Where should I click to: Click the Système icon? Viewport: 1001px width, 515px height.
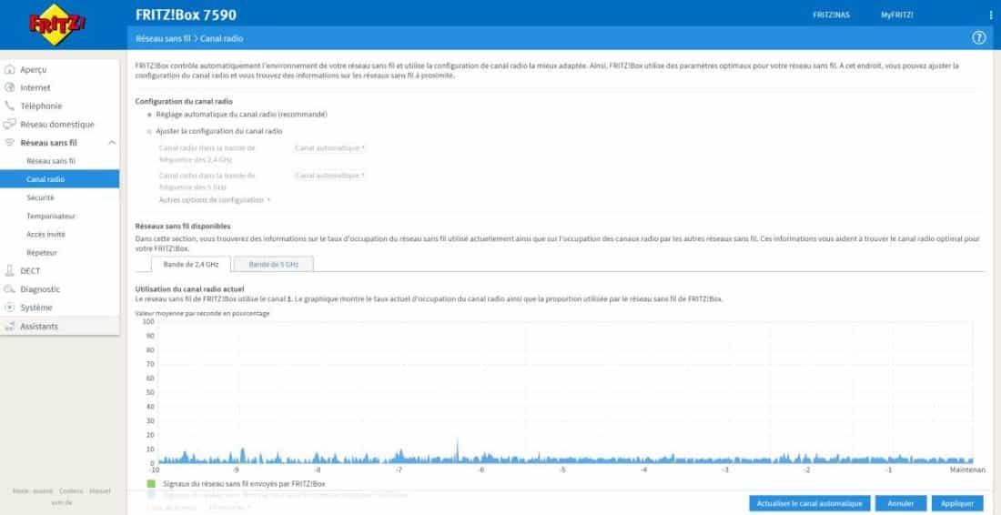[10, 308]
